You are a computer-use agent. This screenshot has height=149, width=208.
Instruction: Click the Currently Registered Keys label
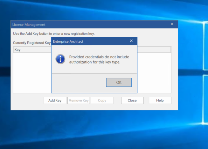click(32, 43)
